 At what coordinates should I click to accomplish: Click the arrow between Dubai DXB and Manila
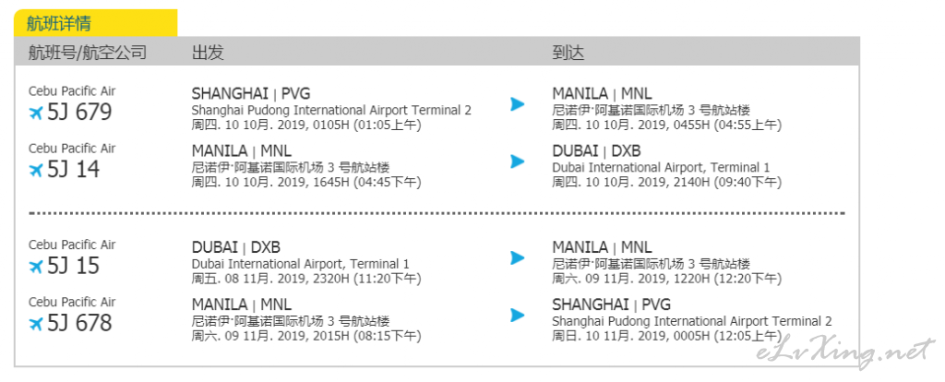[517, 257]
